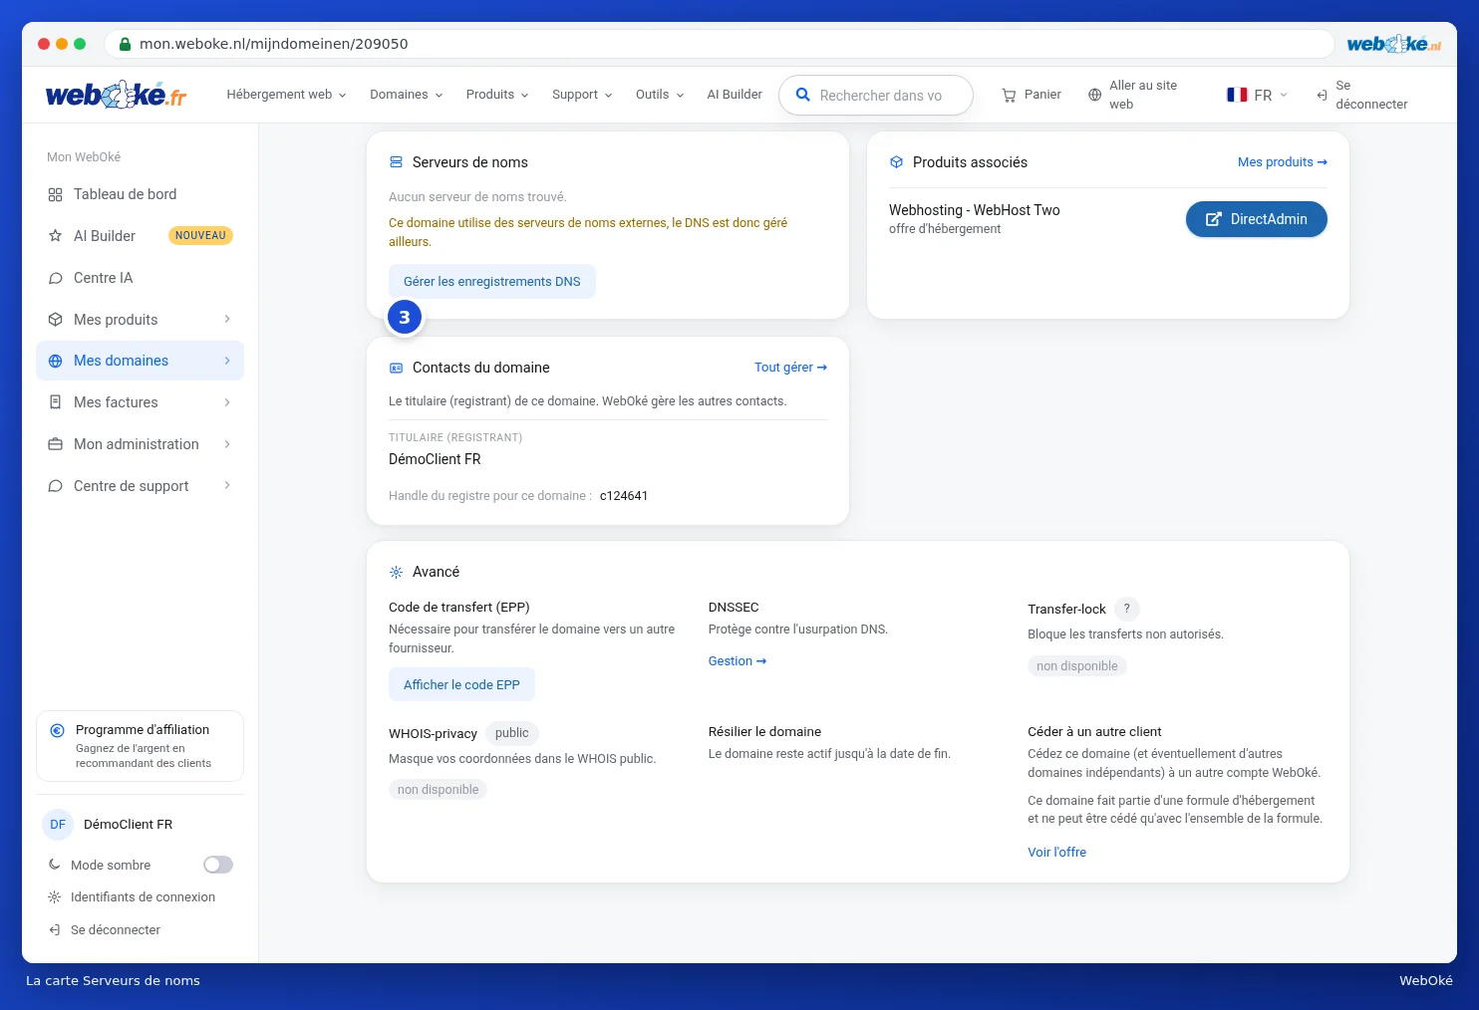Open AI Builder in top navigation
1479x1010 pixels.
coord(735,95)
